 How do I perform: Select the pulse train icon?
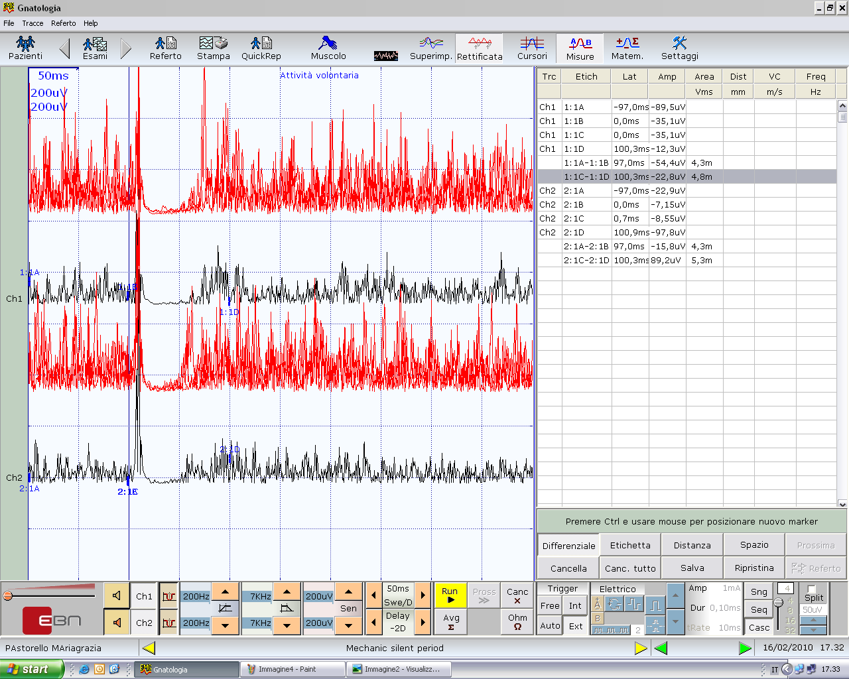point(611,629)
